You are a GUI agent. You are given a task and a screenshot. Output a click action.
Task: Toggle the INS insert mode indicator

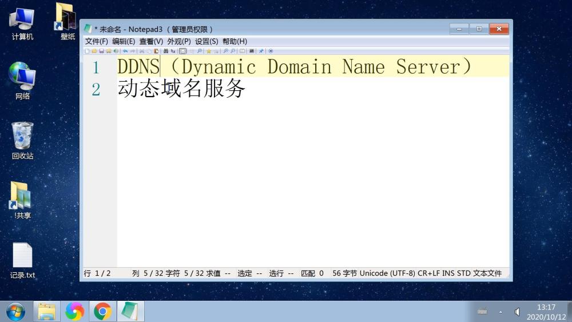coord(448,273)
